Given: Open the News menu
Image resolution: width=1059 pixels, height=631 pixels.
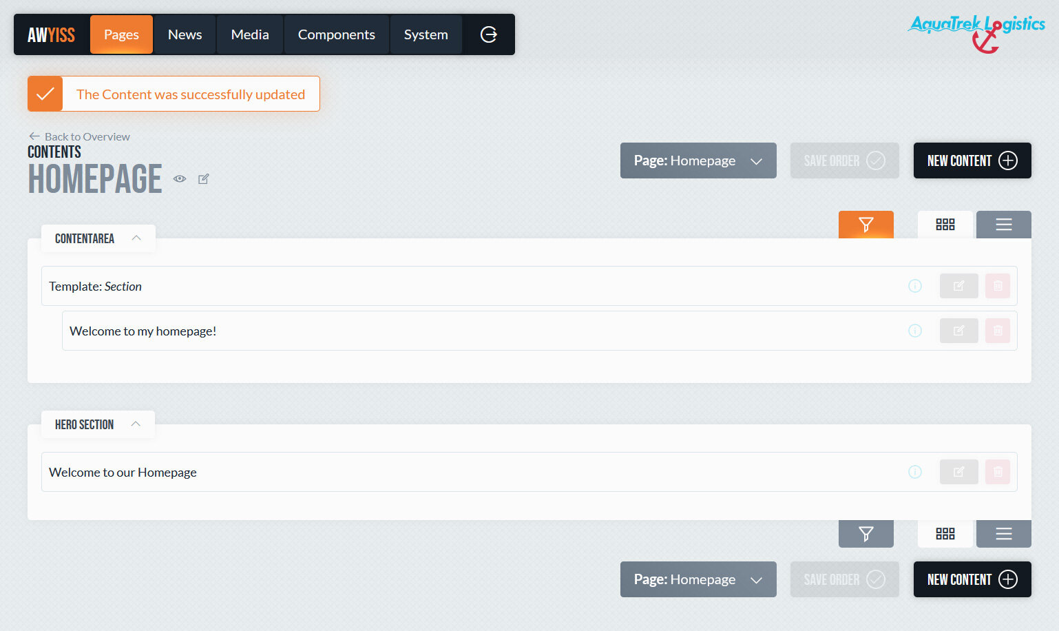Looking at the screenshot, I should point(185,34).
